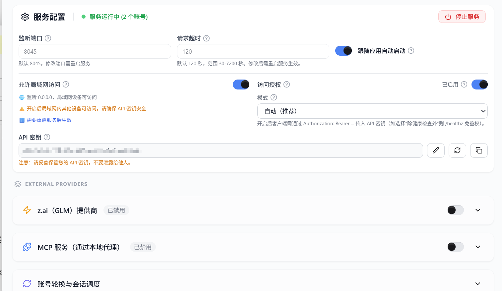
Task: Click the help icon beside API 密钥
Action: (47, 137)
